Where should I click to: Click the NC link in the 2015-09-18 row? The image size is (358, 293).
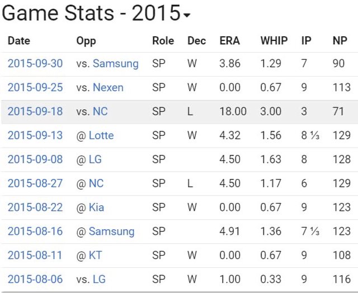[x=100, y=111]
